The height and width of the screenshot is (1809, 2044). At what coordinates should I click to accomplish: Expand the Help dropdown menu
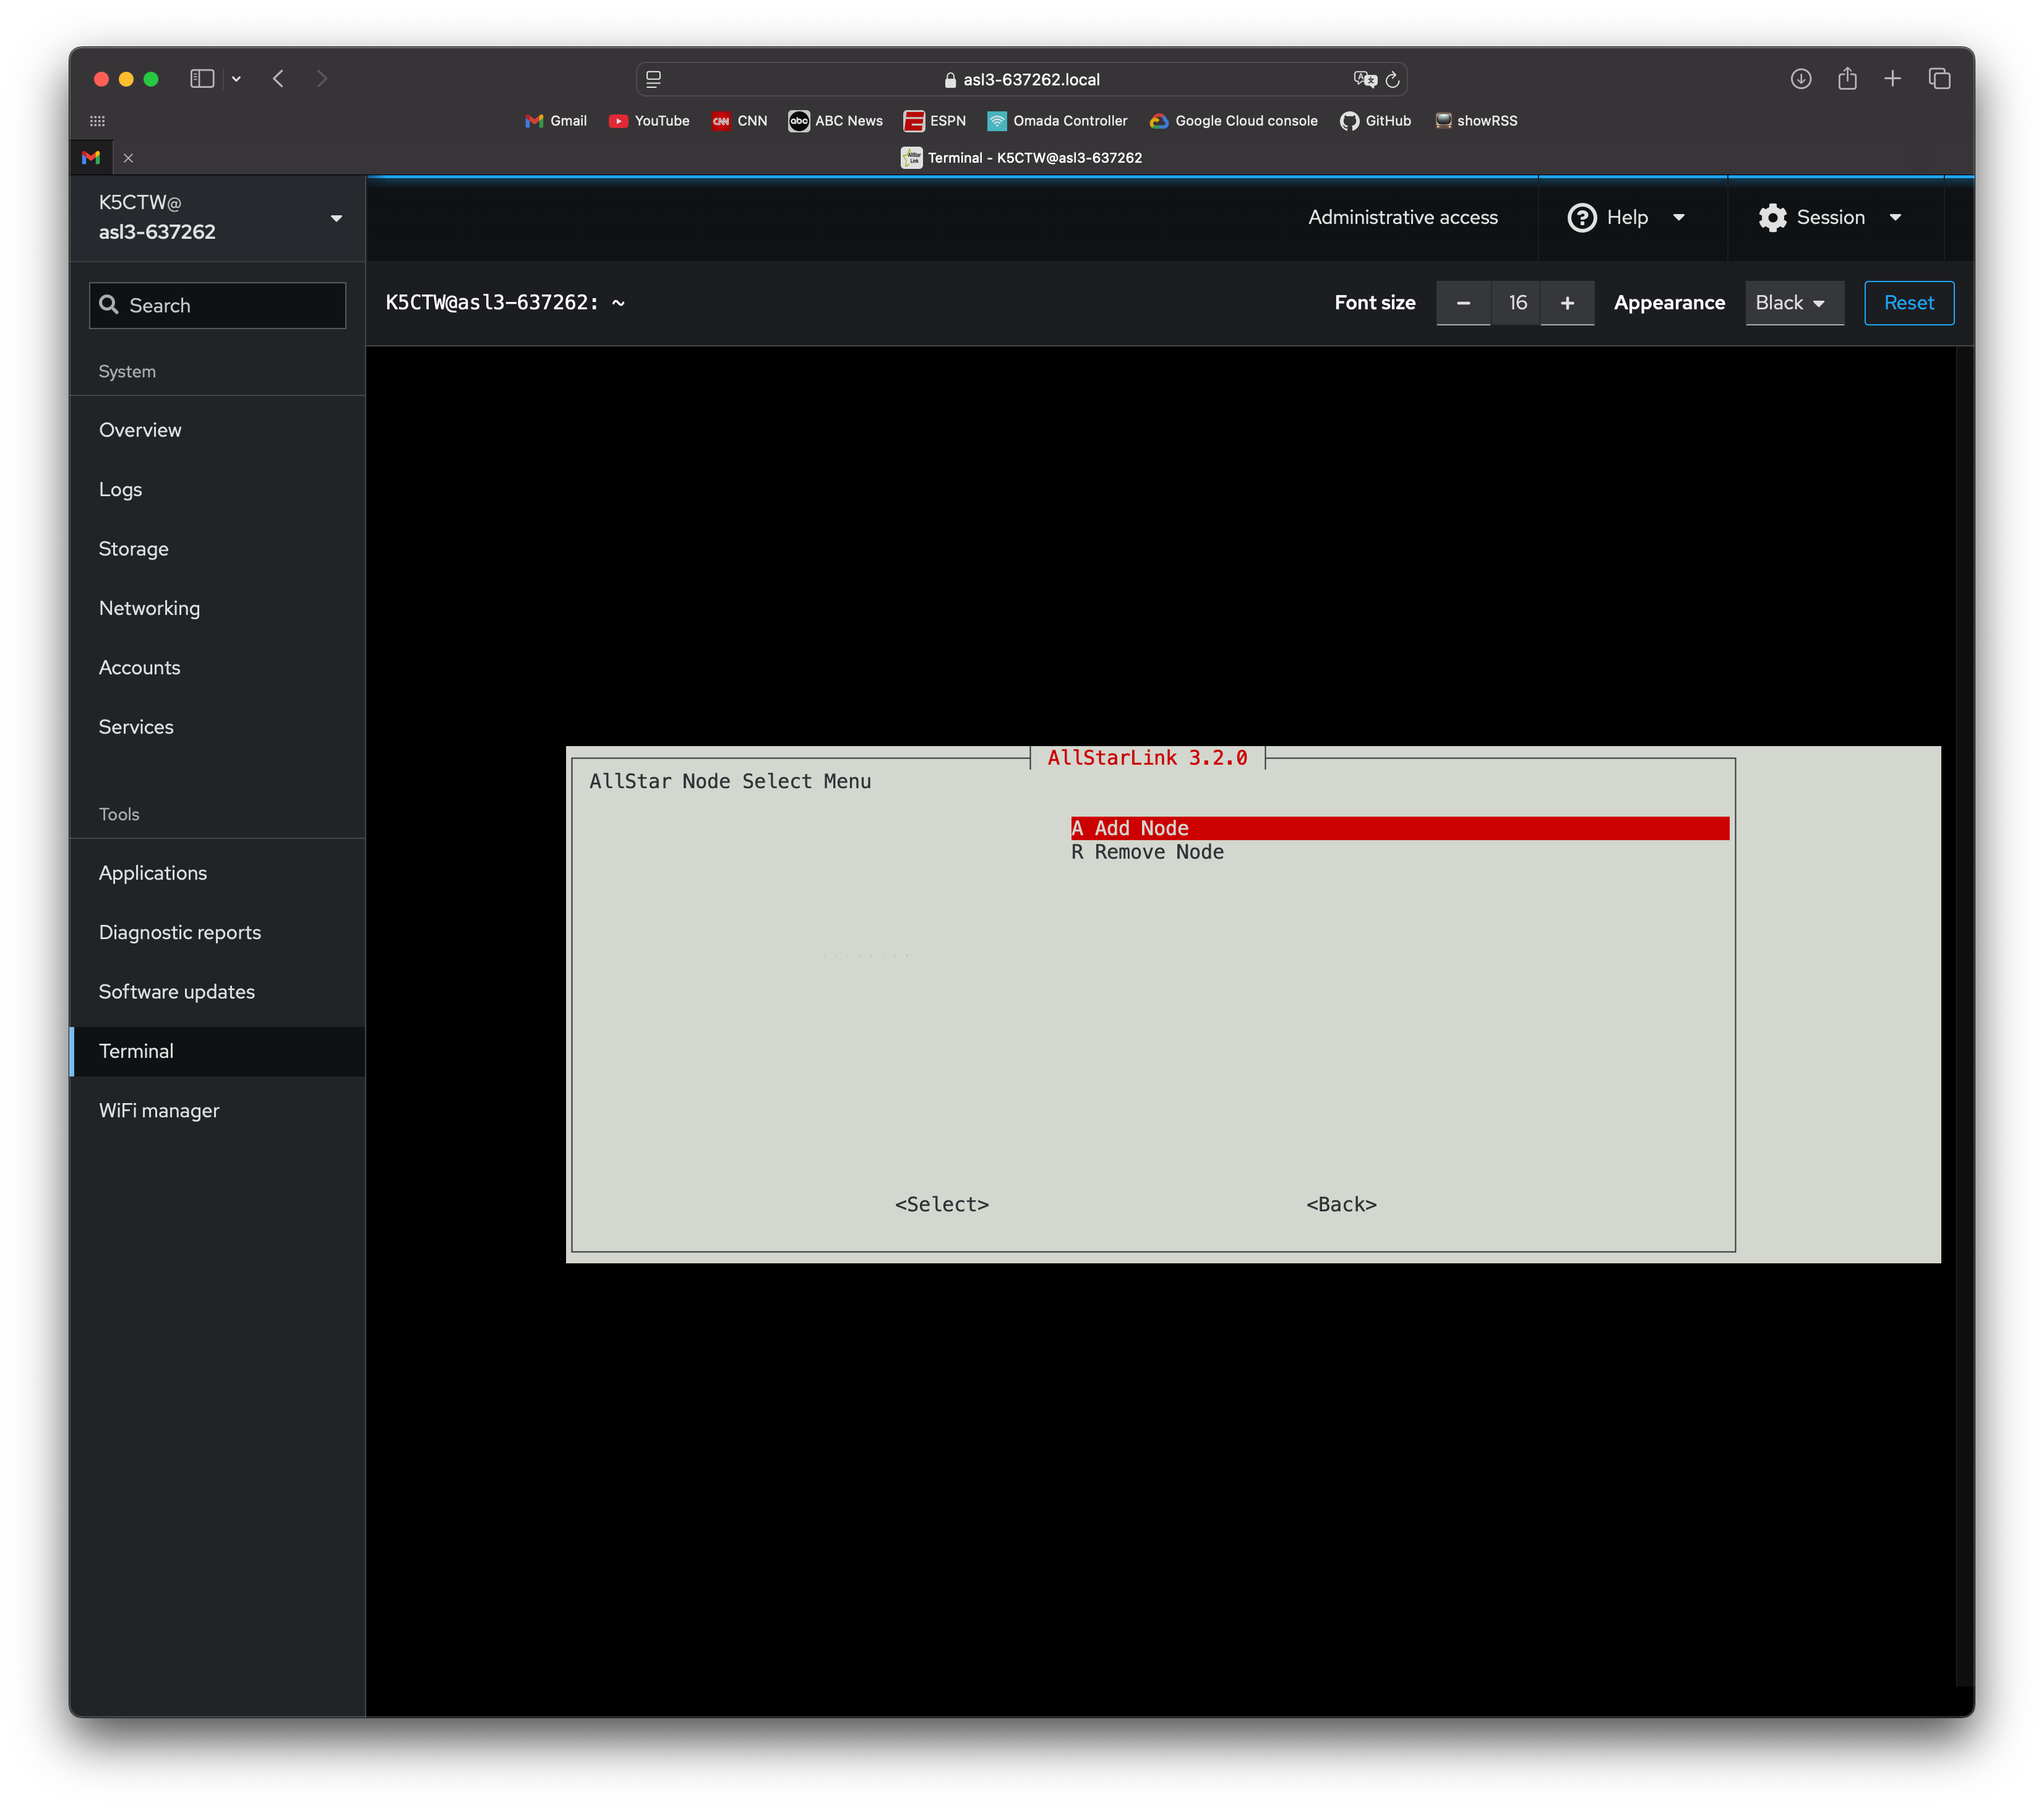1626,217
